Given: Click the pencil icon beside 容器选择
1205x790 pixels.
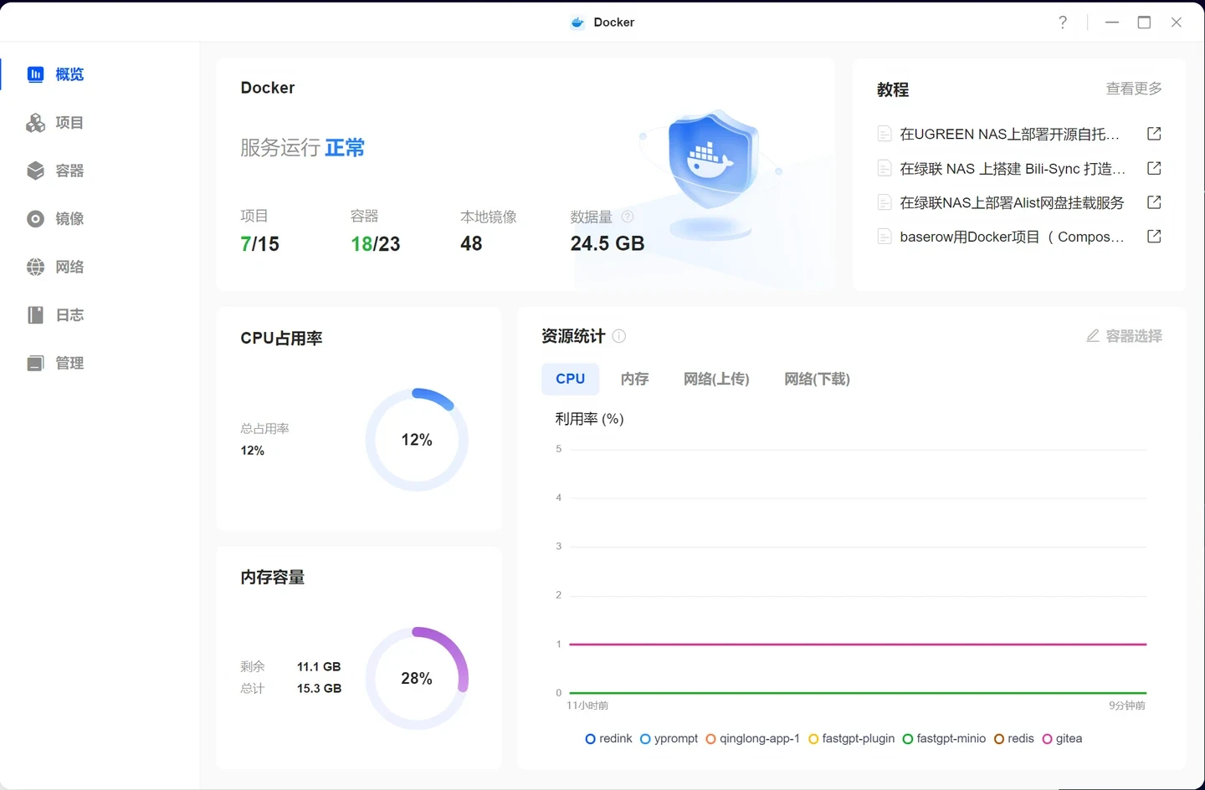Looking at the screenshot, I should click(1093, 336).
